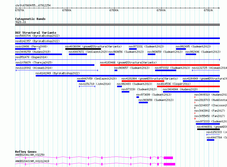Click the ANKRD20A3|NM_001012419 gene label
Image resolution: width=227 pixels, height=167 pixels.
pos(32,161)
